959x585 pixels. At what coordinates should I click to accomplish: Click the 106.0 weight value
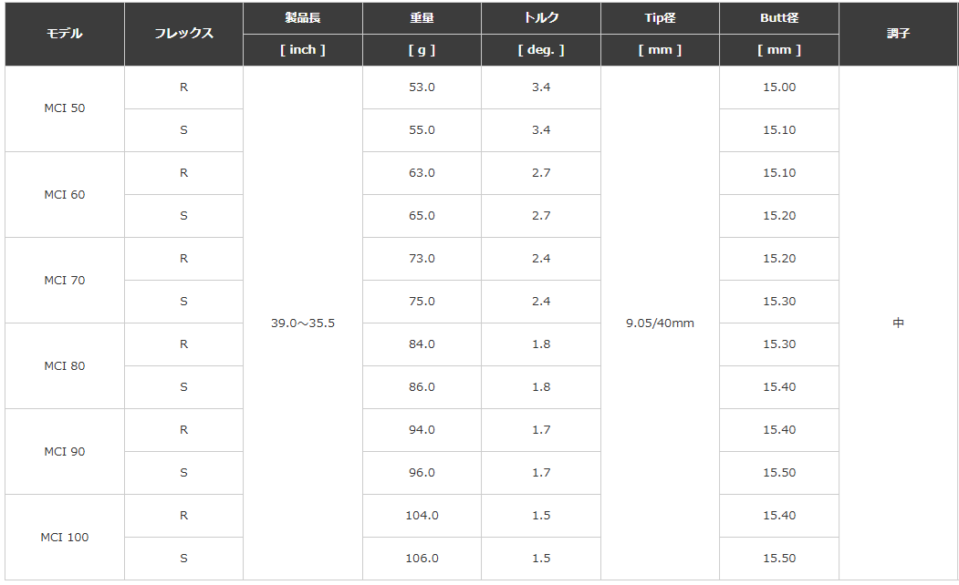coord(422,559)
